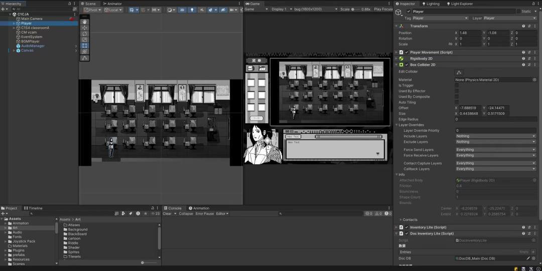Viewport: 542px width, 271px height.
Task: Enable the Is Trigger checkbox
Action: coord(457,86)
